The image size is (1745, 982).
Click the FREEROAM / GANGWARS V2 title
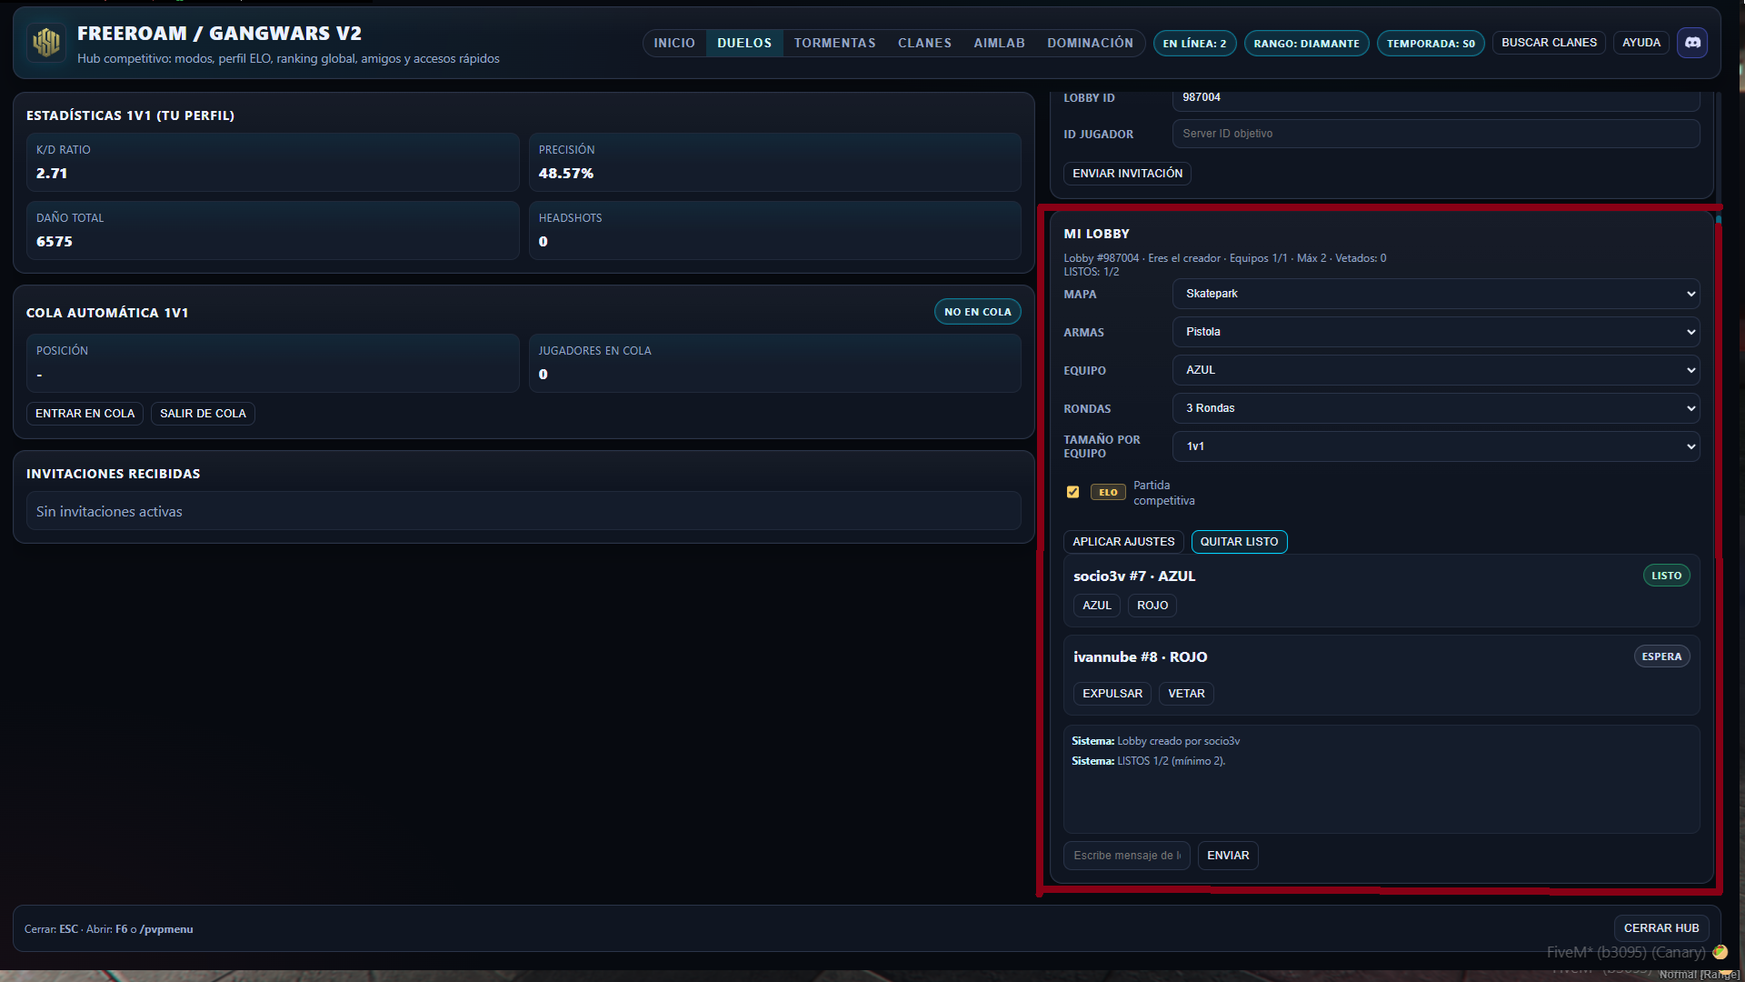point(219,34)
